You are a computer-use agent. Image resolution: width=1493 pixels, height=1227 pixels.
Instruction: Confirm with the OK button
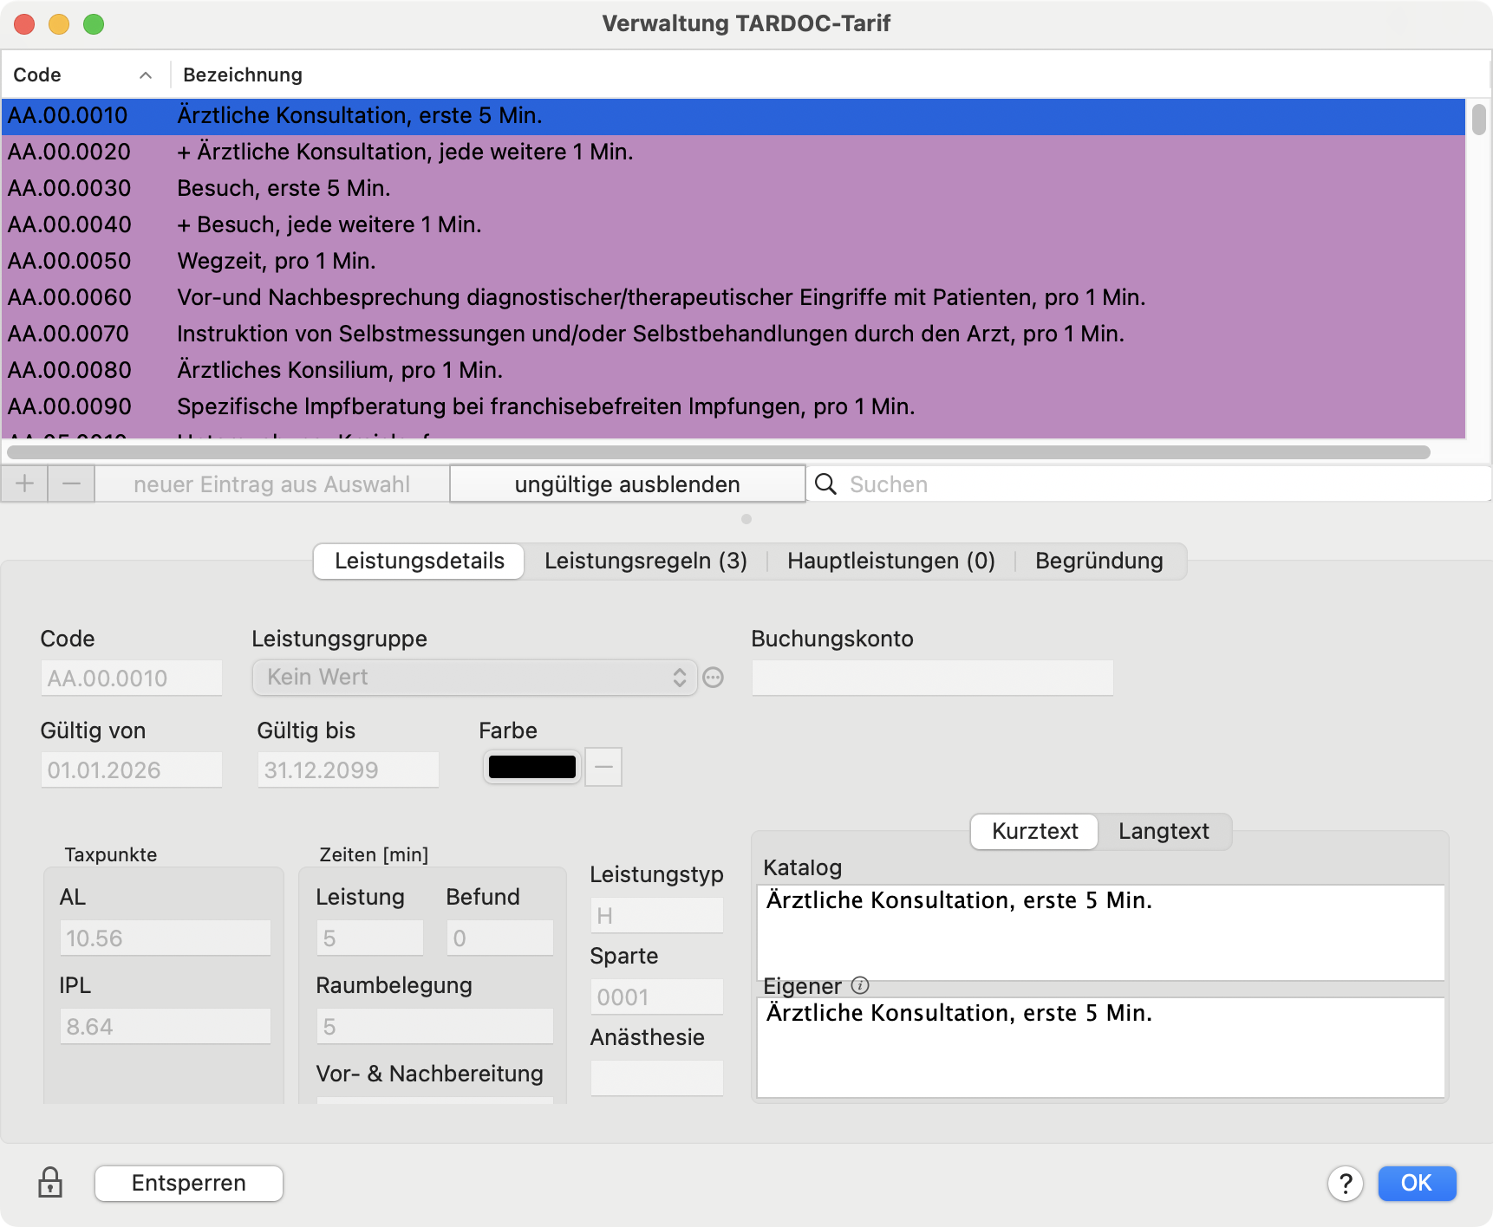[x=1416, y=1184]
